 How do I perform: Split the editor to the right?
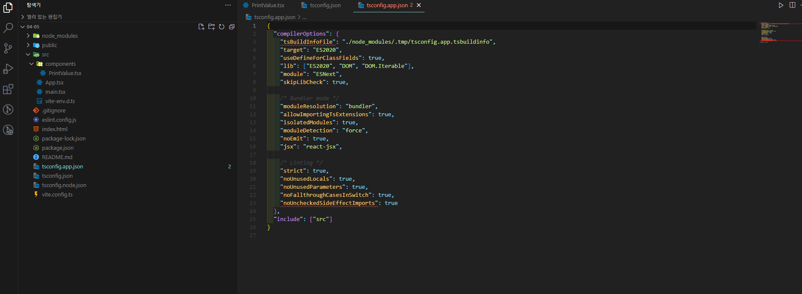click(792, 5)
